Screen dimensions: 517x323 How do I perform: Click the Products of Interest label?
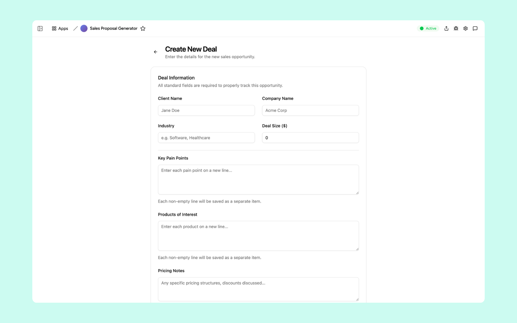177,214
